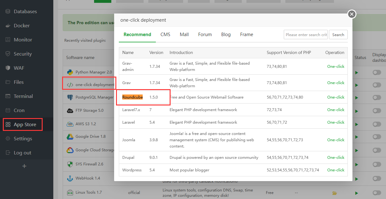Click the Wordpress name cell

click(132, 170)
